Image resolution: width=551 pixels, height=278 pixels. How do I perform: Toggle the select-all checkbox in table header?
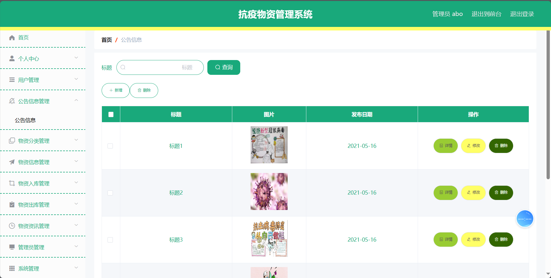coord(111,114)
